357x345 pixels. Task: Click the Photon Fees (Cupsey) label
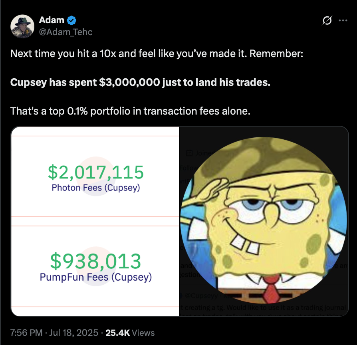(95, 188)
